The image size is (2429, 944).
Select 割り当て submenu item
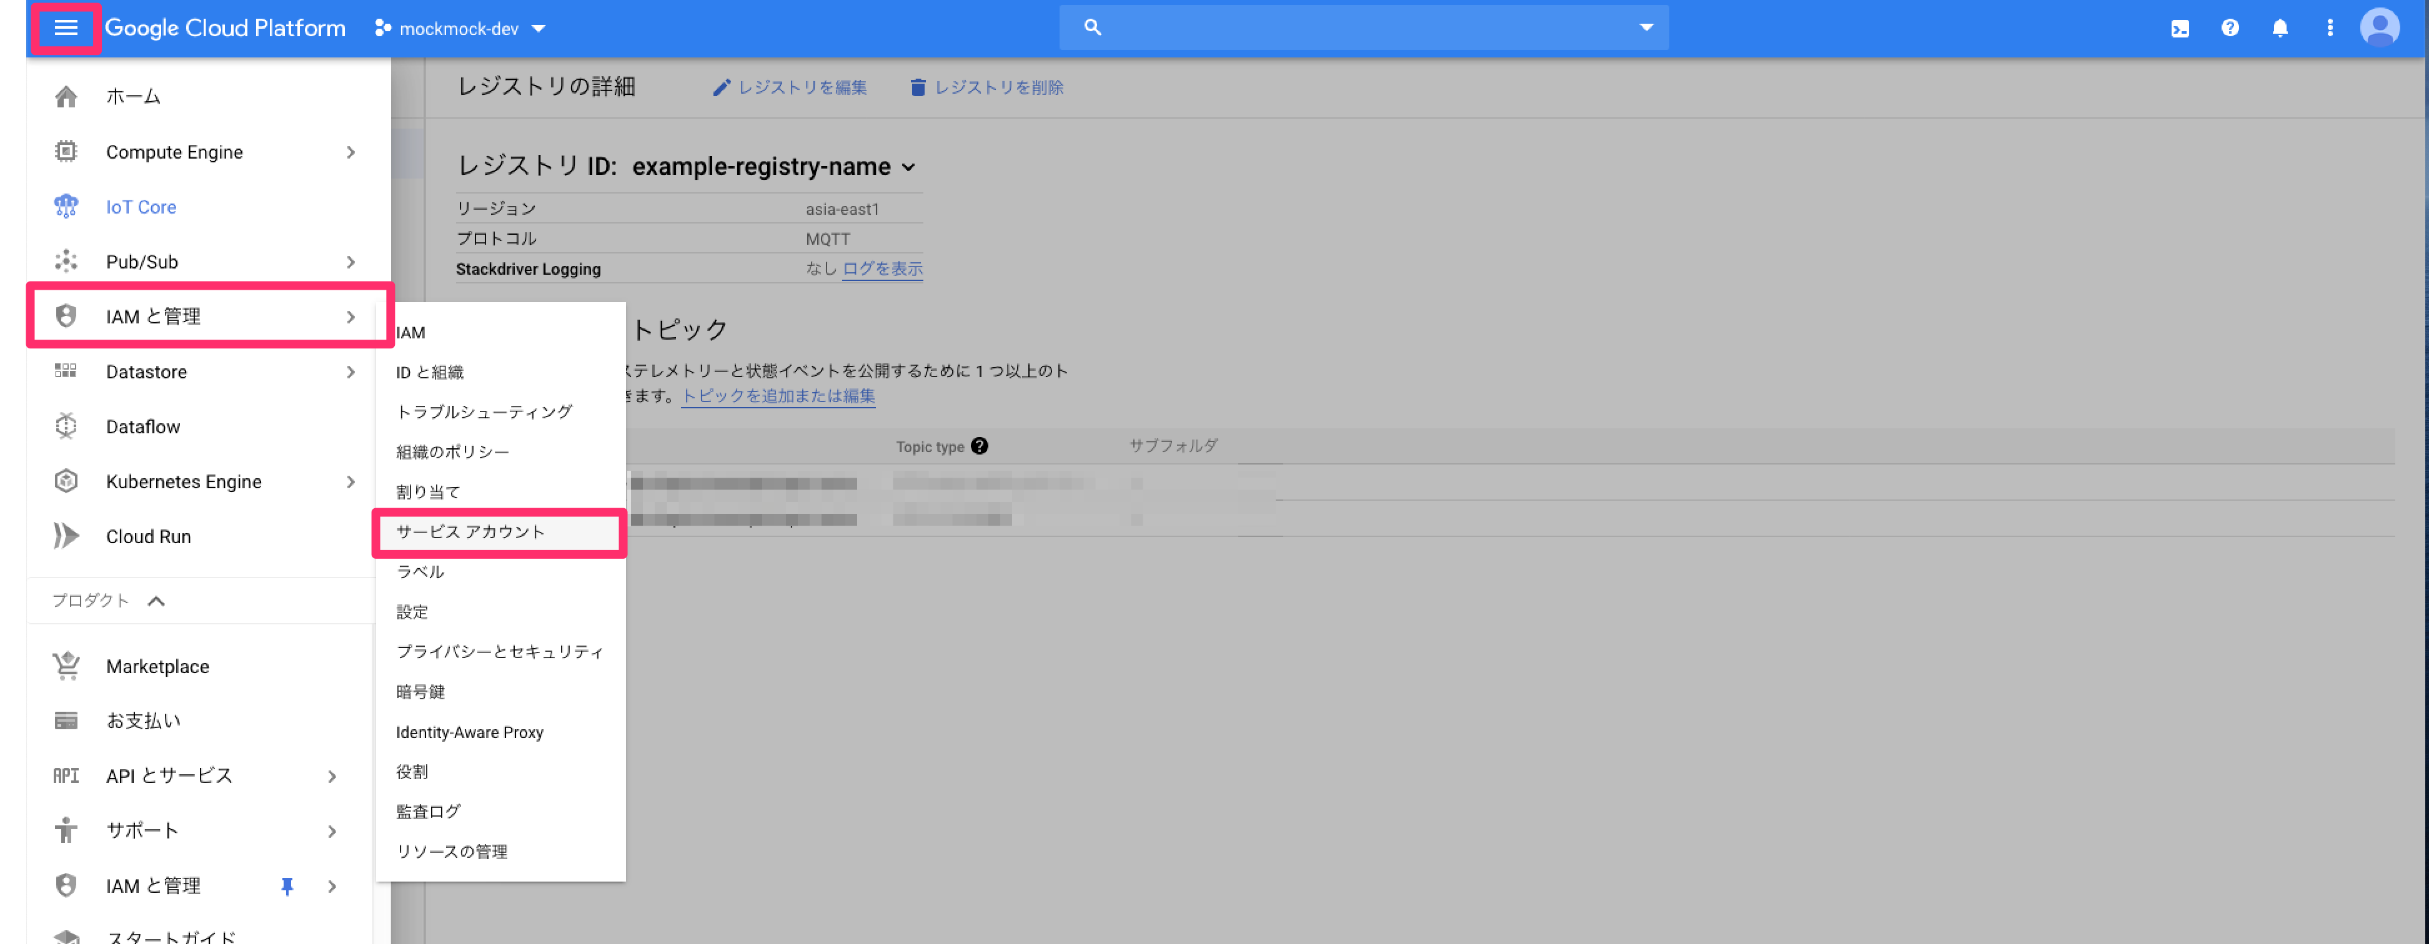tap(500, 492)
